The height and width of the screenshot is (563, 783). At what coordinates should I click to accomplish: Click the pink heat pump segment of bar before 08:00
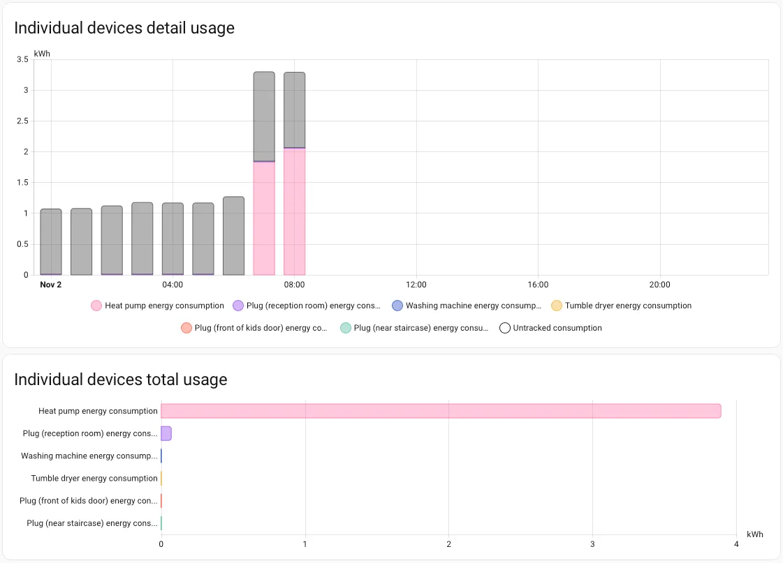click(264, 218)
